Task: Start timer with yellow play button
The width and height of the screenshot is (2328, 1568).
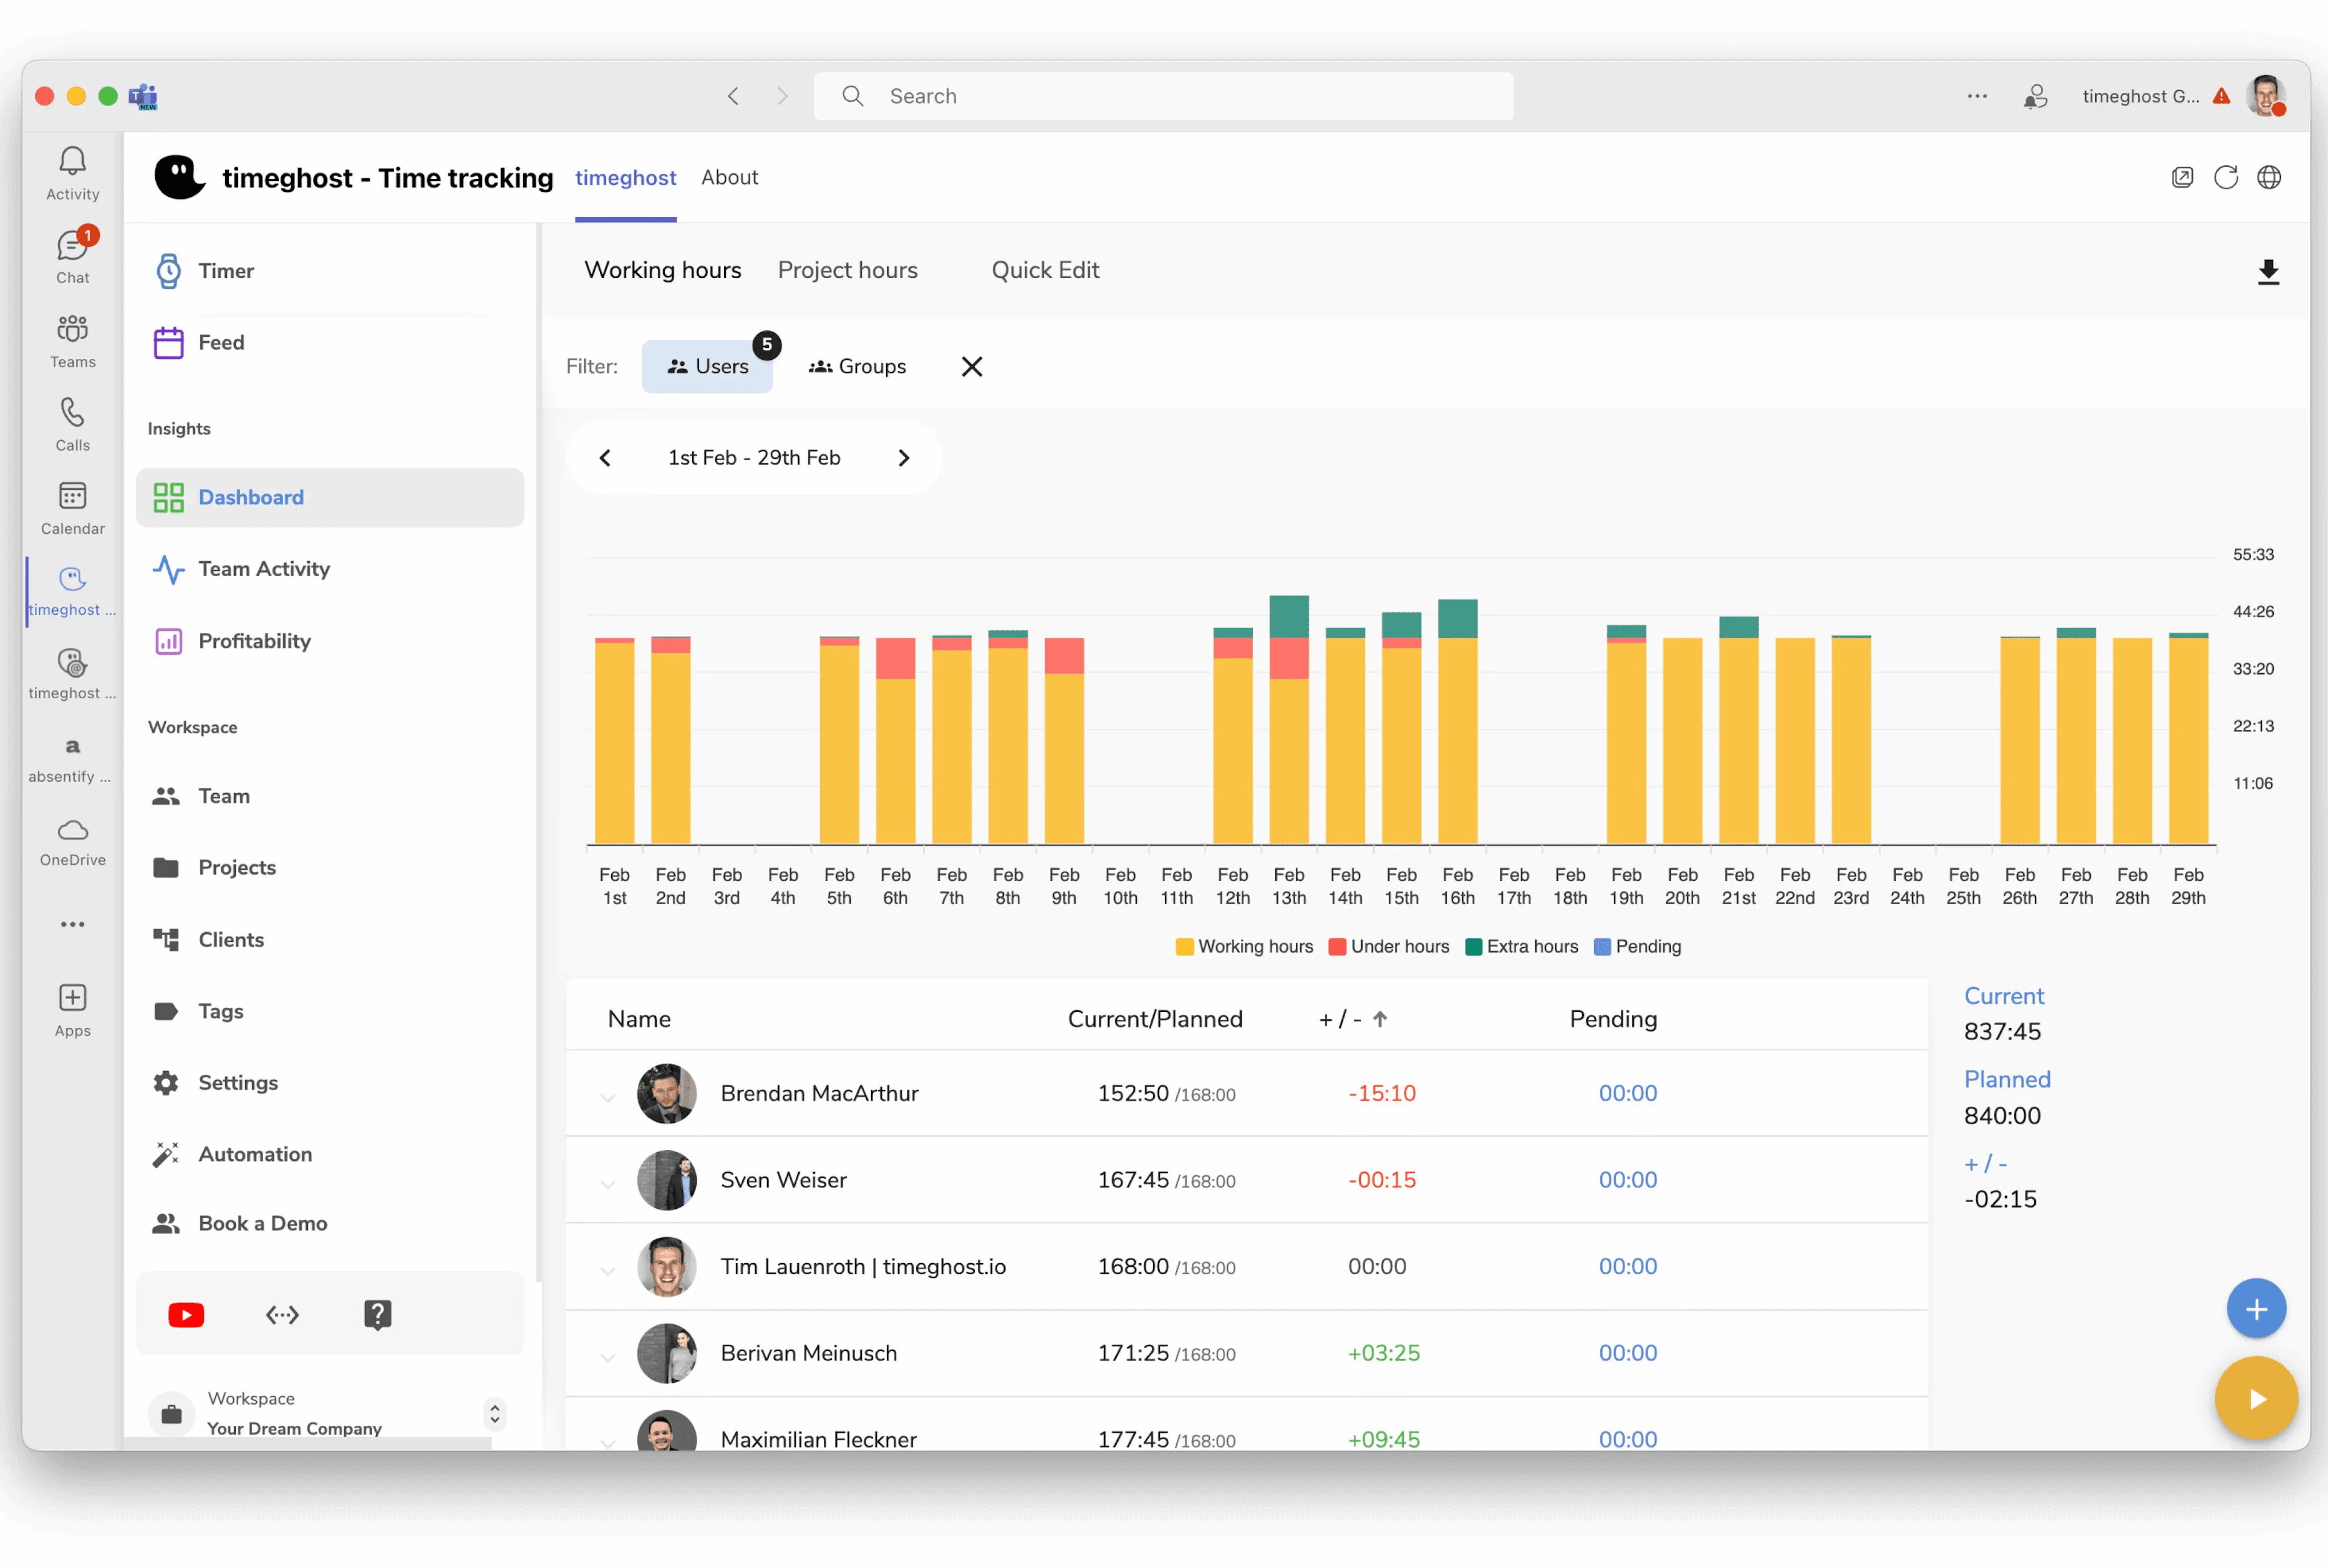Action: pos(2256,1398)
